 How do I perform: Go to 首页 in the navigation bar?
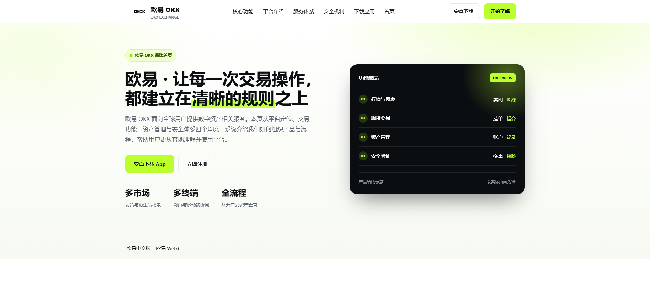[x=389, y=11]
